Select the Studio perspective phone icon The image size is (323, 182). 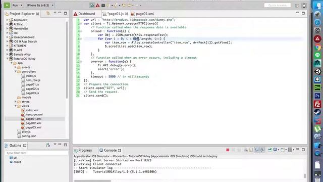[x=304, y=6]
